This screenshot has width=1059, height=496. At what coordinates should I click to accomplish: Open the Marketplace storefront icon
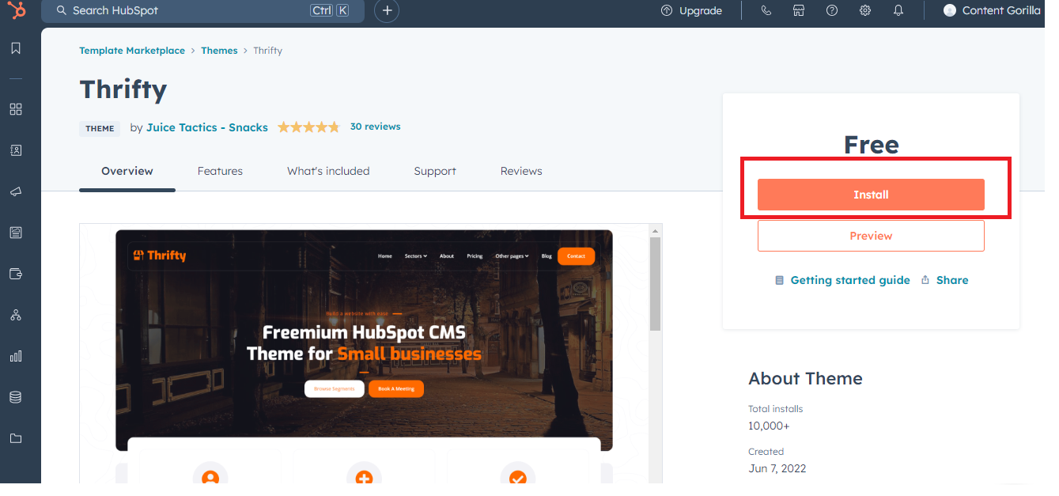point(799,10)
